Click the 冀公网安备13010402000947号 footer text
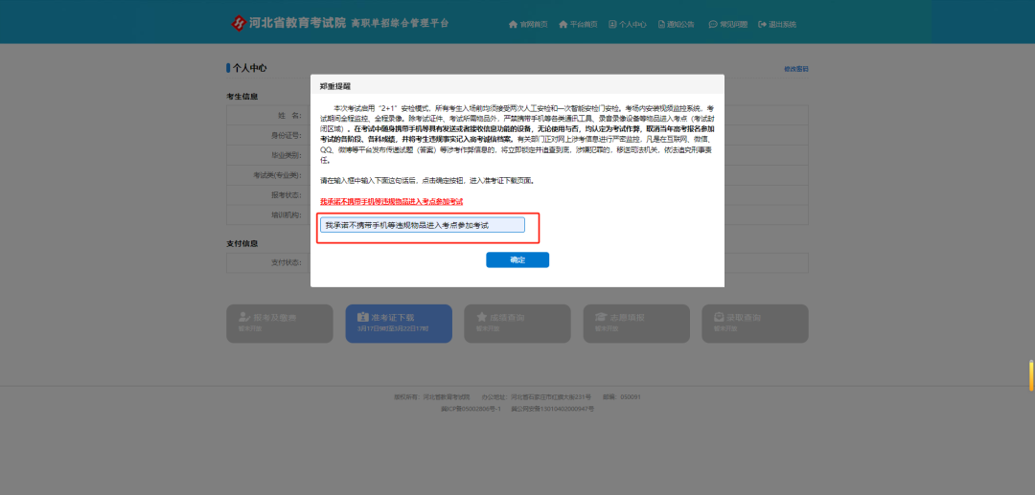The image size is (1035, 495). 553,409
